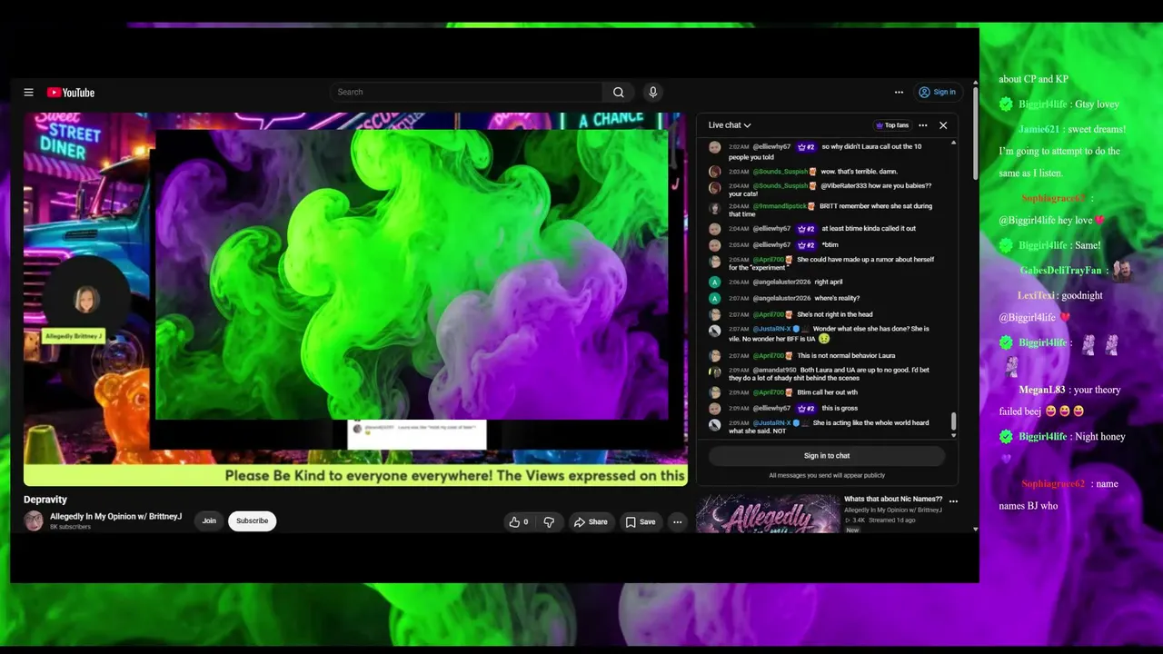Click the scrolling 'Please Be Kind' ticker text

454,475
